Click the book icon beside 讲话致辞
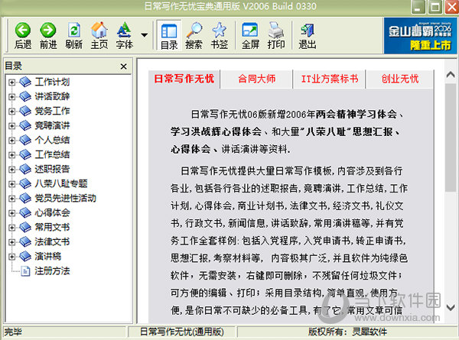Screen dimensions: 459x340 coord(25,96)
